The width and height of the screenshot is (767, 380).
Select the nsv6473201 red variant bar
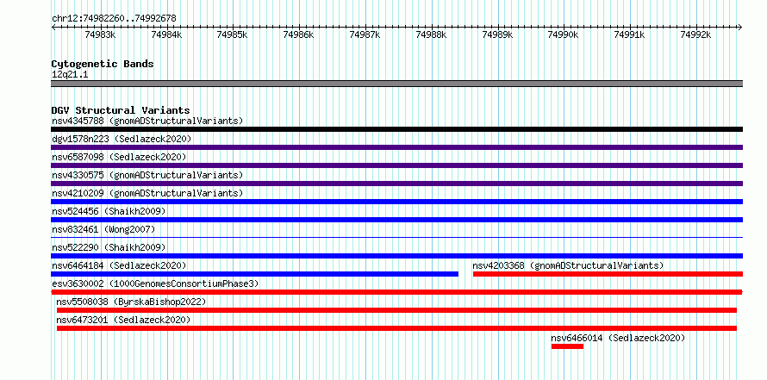(x=396, y=328)
